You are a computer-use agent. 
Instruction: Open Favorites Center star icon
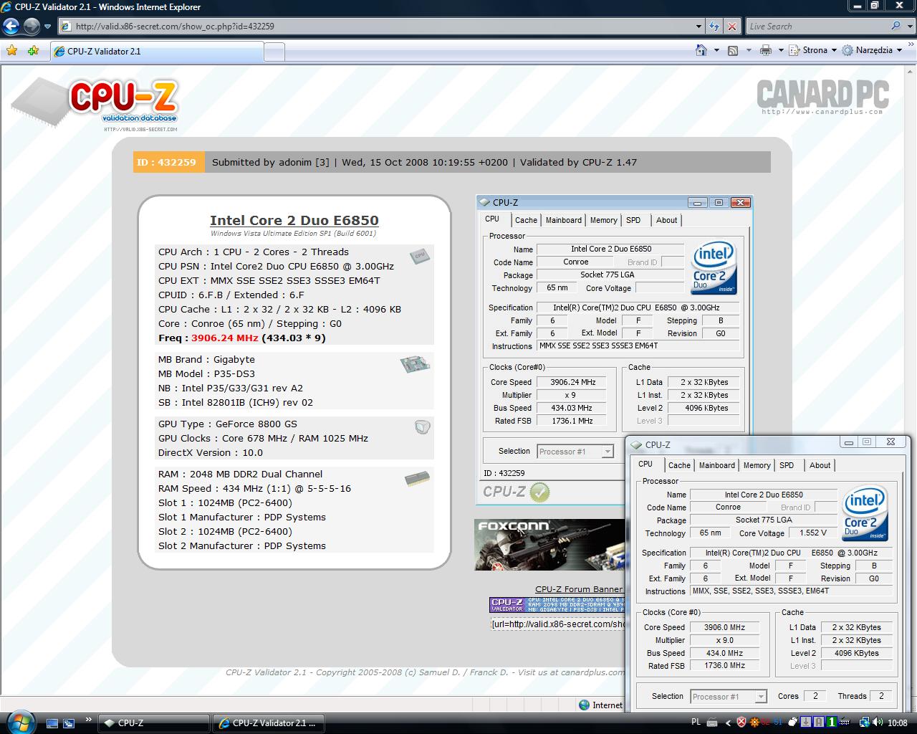pyautogui.click(x=11, y=51)
